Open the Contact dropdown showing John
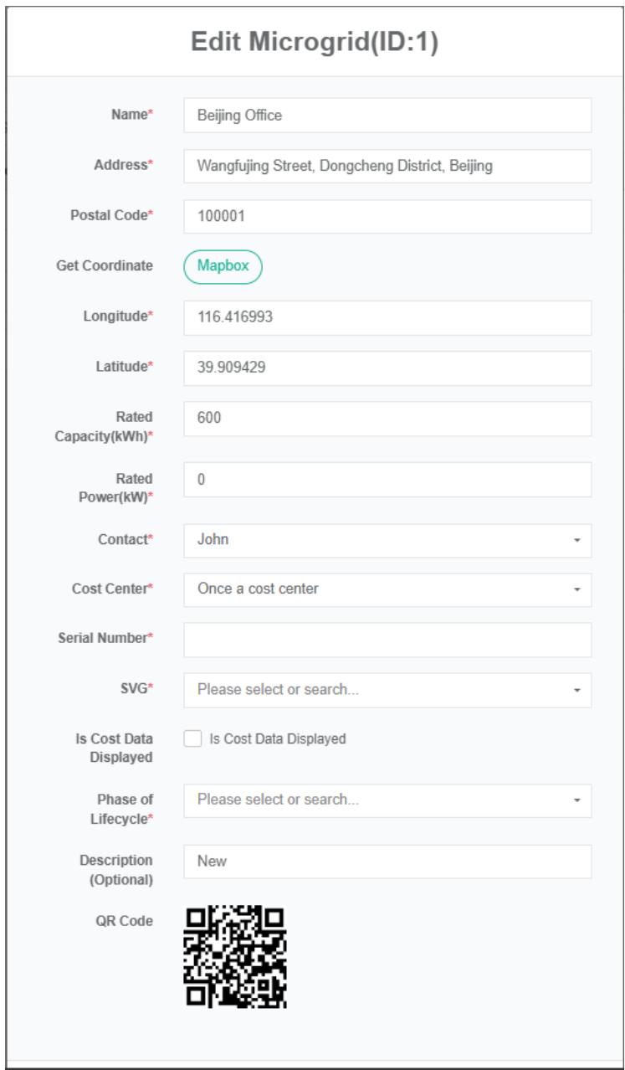The height and width of the screenshot is (1070, 625). point(377,541)
